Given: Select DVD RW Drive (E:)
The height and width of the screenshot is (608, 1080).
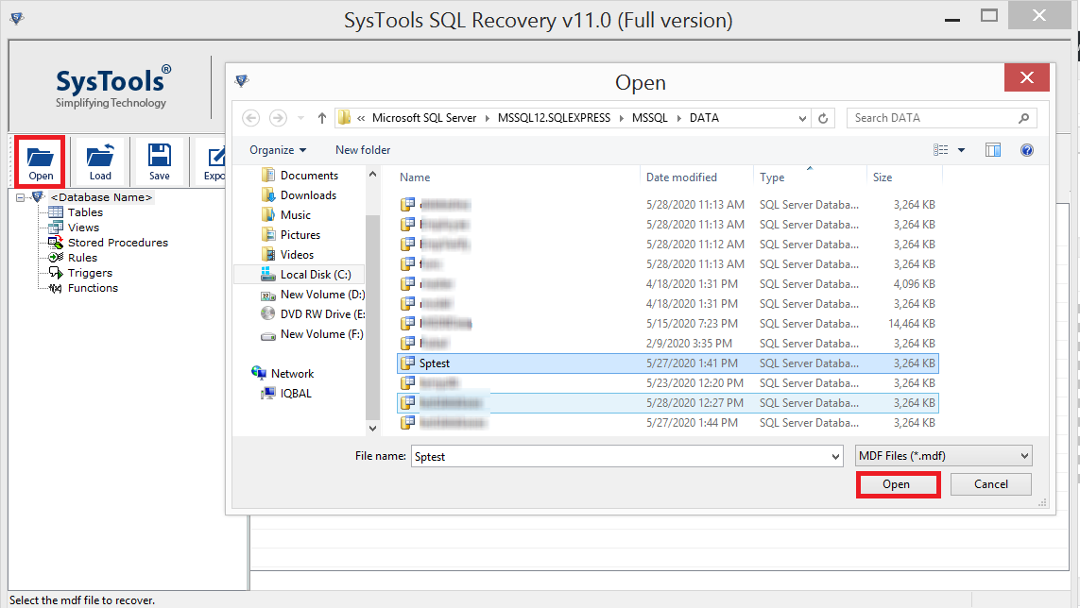Looking at the screenshot, I should pos(322,314).
